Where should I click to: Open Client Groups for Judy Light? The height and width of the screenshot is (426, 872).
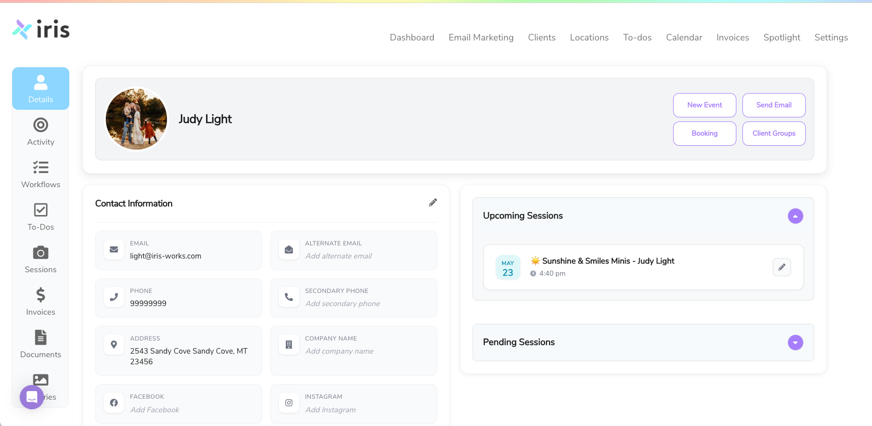click(x=774, y=134)
